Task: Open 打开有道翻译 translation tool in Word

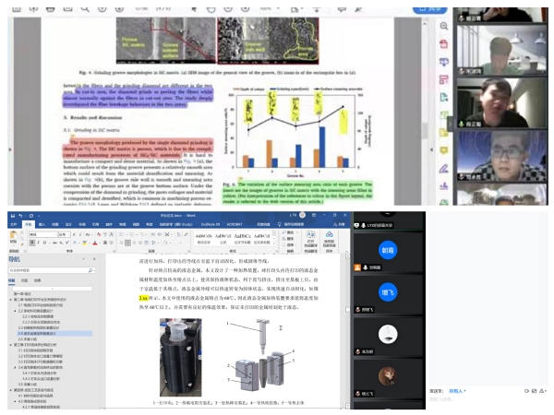Action: (x=310, y=241)
